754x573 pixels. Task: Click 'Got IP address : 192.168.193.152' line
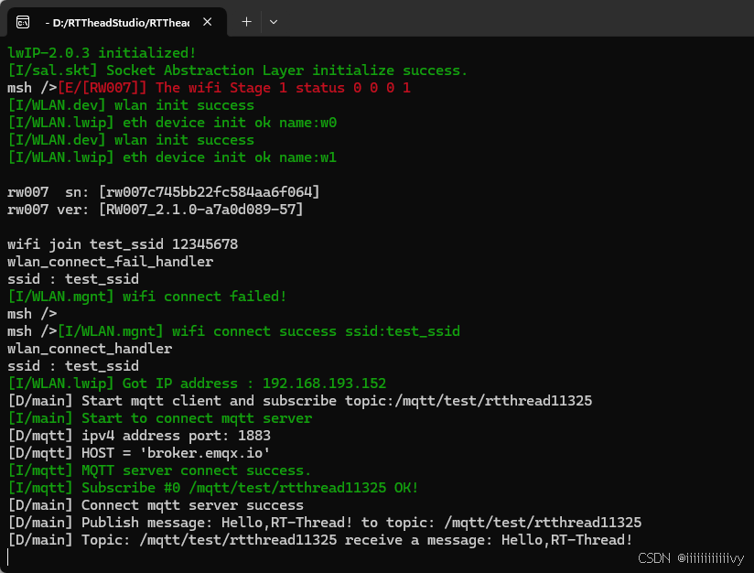(x=197, y=384)
